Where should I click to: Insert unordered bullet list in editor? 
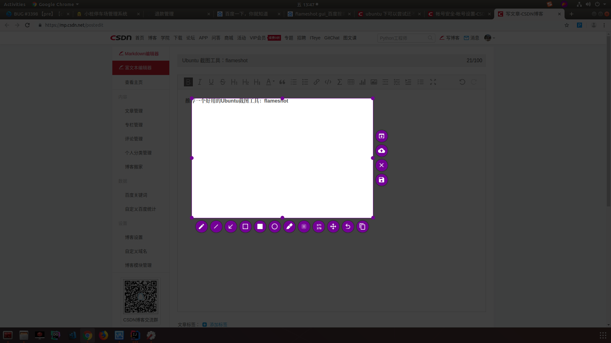pyautogui.click(x=305, y=82)
